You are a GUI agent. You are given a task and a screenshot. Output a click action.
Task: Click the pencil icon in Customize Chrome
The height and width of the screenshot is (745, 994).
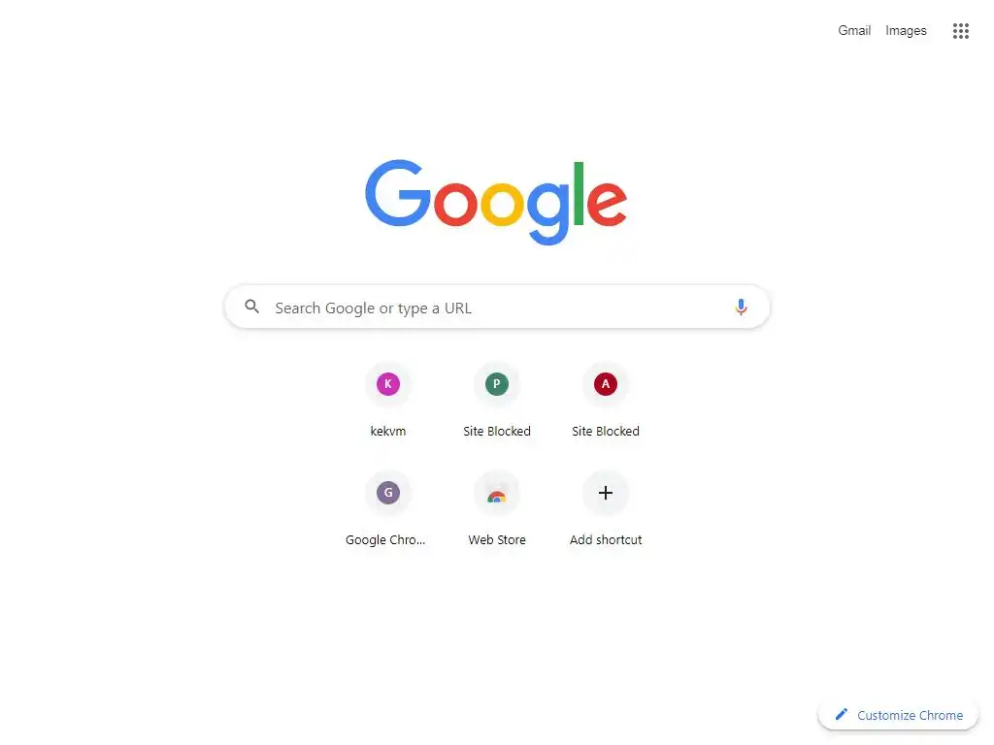(842, 715)
